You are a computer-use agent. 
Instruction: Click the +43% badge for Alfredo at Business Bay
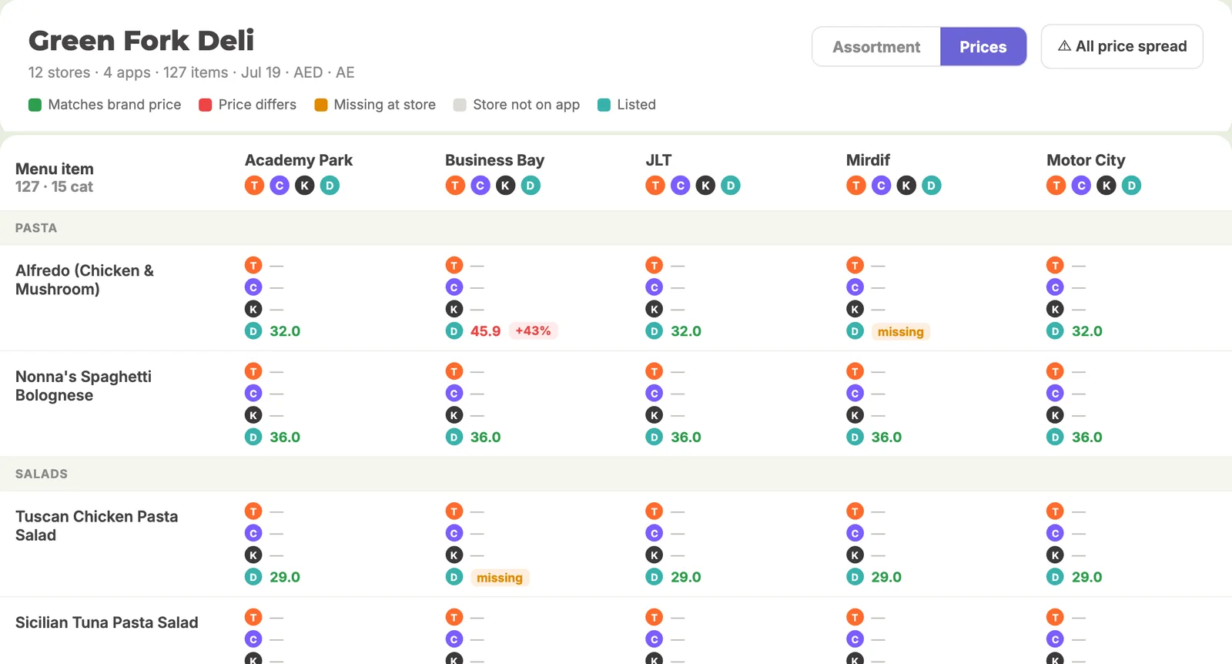533,331
